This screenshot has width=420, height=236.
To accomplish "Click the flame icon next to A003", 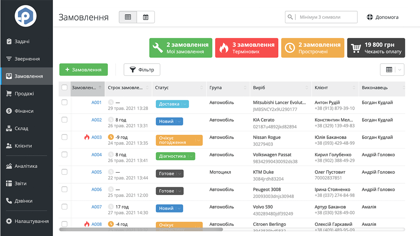I will point(87,137).
